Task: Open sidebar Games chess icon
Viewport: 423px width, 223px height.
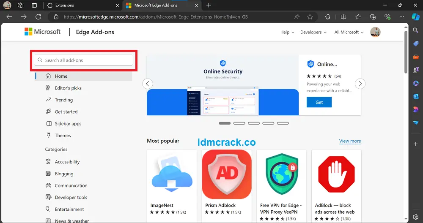Action: point(416,70)
